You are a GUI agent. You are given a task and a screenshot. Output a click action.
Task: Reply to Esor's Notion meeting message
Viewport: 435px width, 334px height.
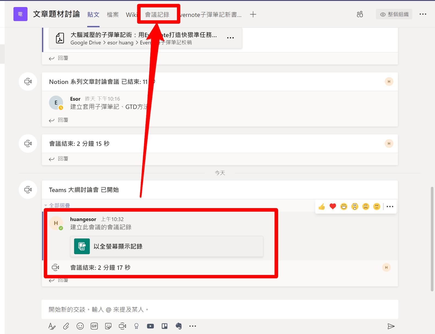59,120
